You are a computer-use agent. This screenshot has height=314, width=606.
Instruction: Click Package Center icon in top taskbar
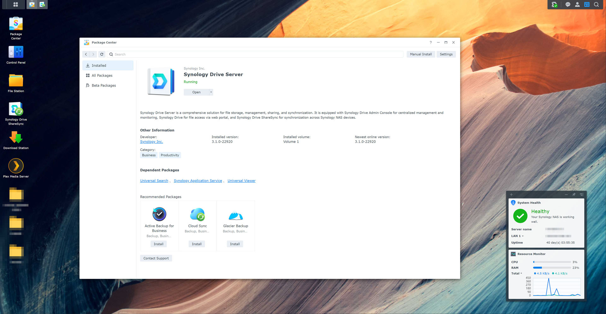pyautogui.click(x=32, y=4)
